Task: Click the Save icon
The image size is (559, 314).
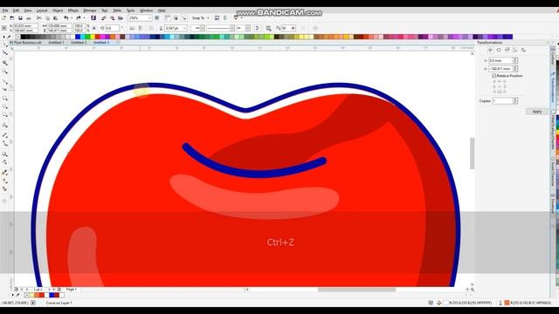Action: click(x=20, y=17)
